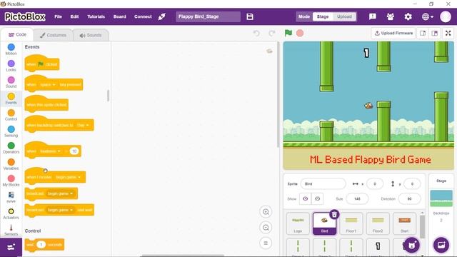Image resolution: width=457 pixels, height=257 pixels.
Task: Select the Start sprite thumbnail
Action: 405,223
